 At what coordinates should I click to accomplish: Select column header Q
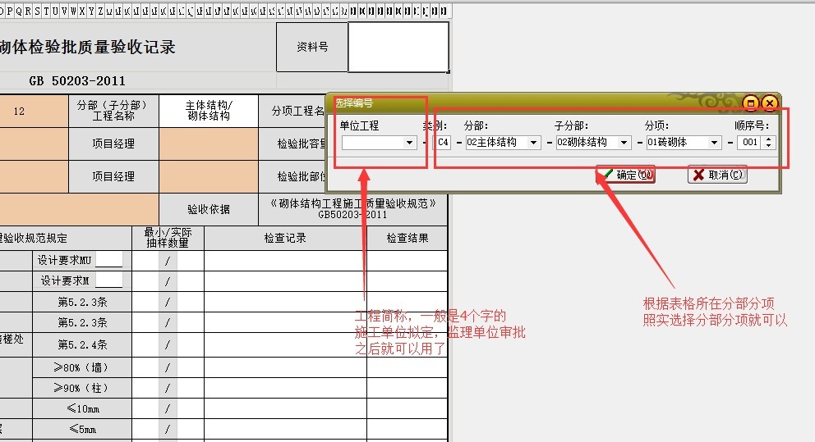[18, 11]
